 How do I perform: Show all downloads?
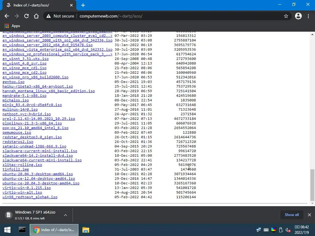click(292, 215)
